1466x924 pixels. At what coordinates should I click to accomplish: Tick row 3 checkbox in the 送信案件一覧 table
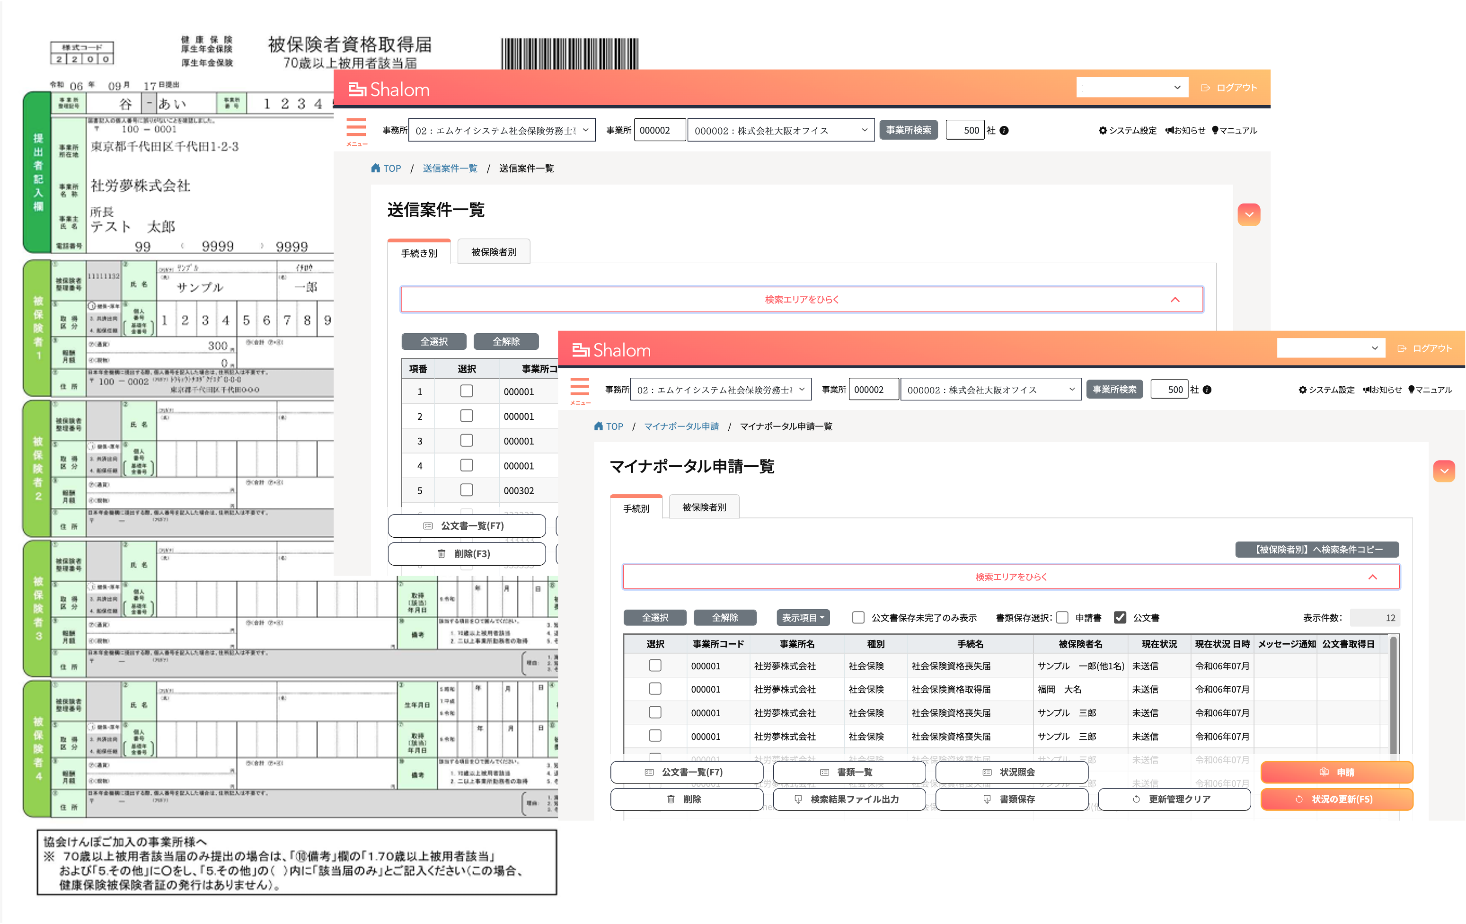click(x=466, y=440)
